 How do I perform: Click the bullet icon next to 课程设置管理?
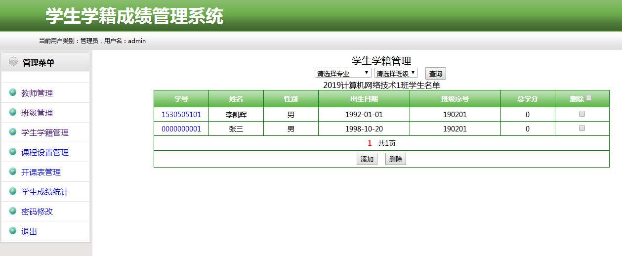(13, 152)
